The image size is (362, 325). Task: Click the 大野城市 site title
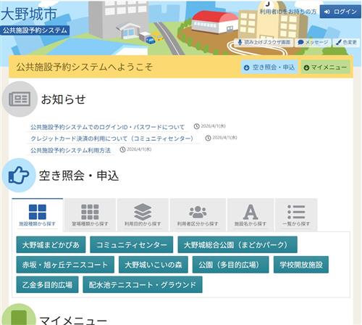click(x=28, y=14)
